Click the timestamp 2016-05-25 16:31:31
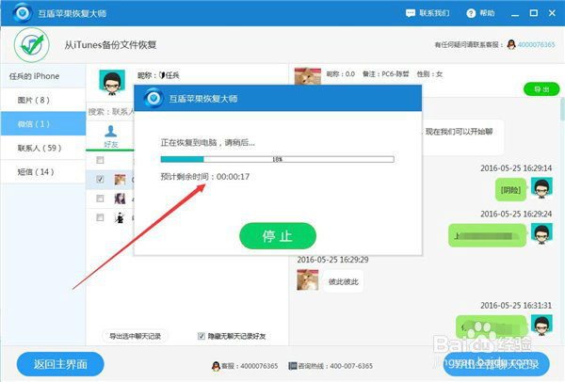This screenshot has height=382, width=565. 516,305
